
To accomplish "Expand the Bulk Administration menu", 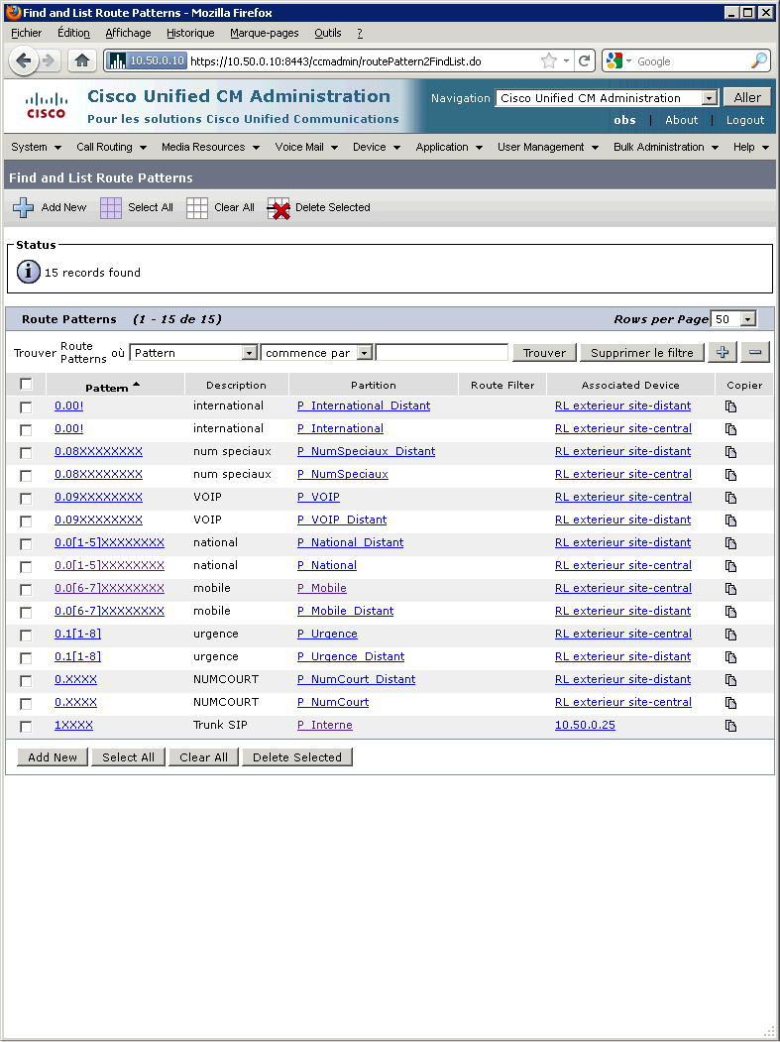I will tap(666, 147).
